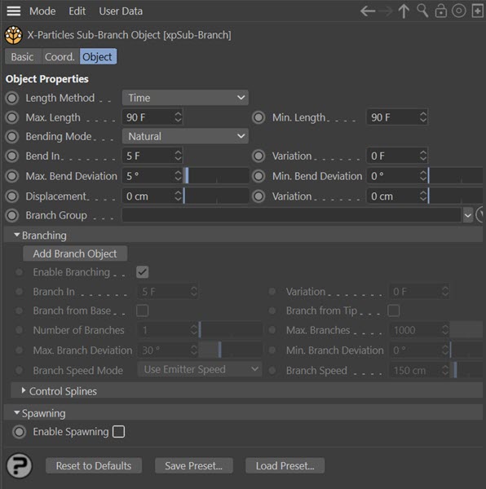Click the Add Branch Object button
The image size is (486, 489).
(75, 253)
